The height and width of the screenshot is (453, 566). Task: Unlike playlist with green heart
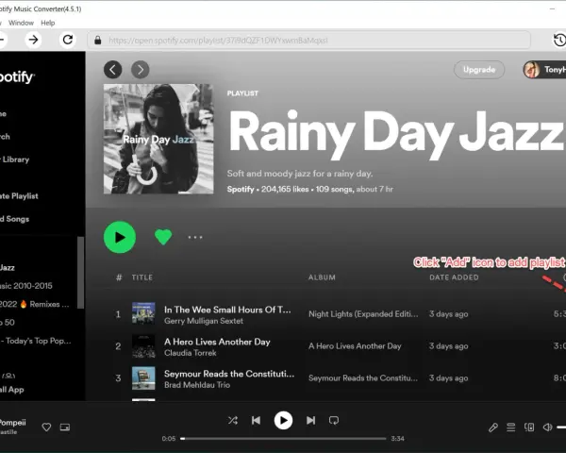point(163,237)
